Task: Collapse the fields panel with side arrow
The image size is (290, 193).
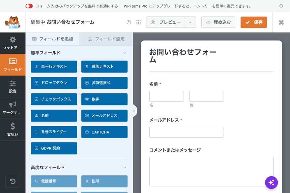Action: (134, 111)
